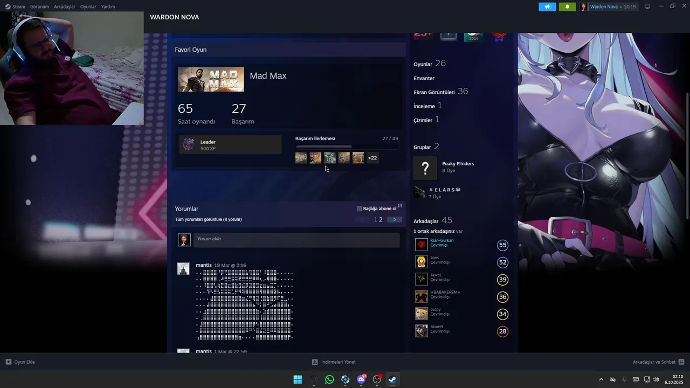Open AtomR friend avatar

tap(422, 331)
